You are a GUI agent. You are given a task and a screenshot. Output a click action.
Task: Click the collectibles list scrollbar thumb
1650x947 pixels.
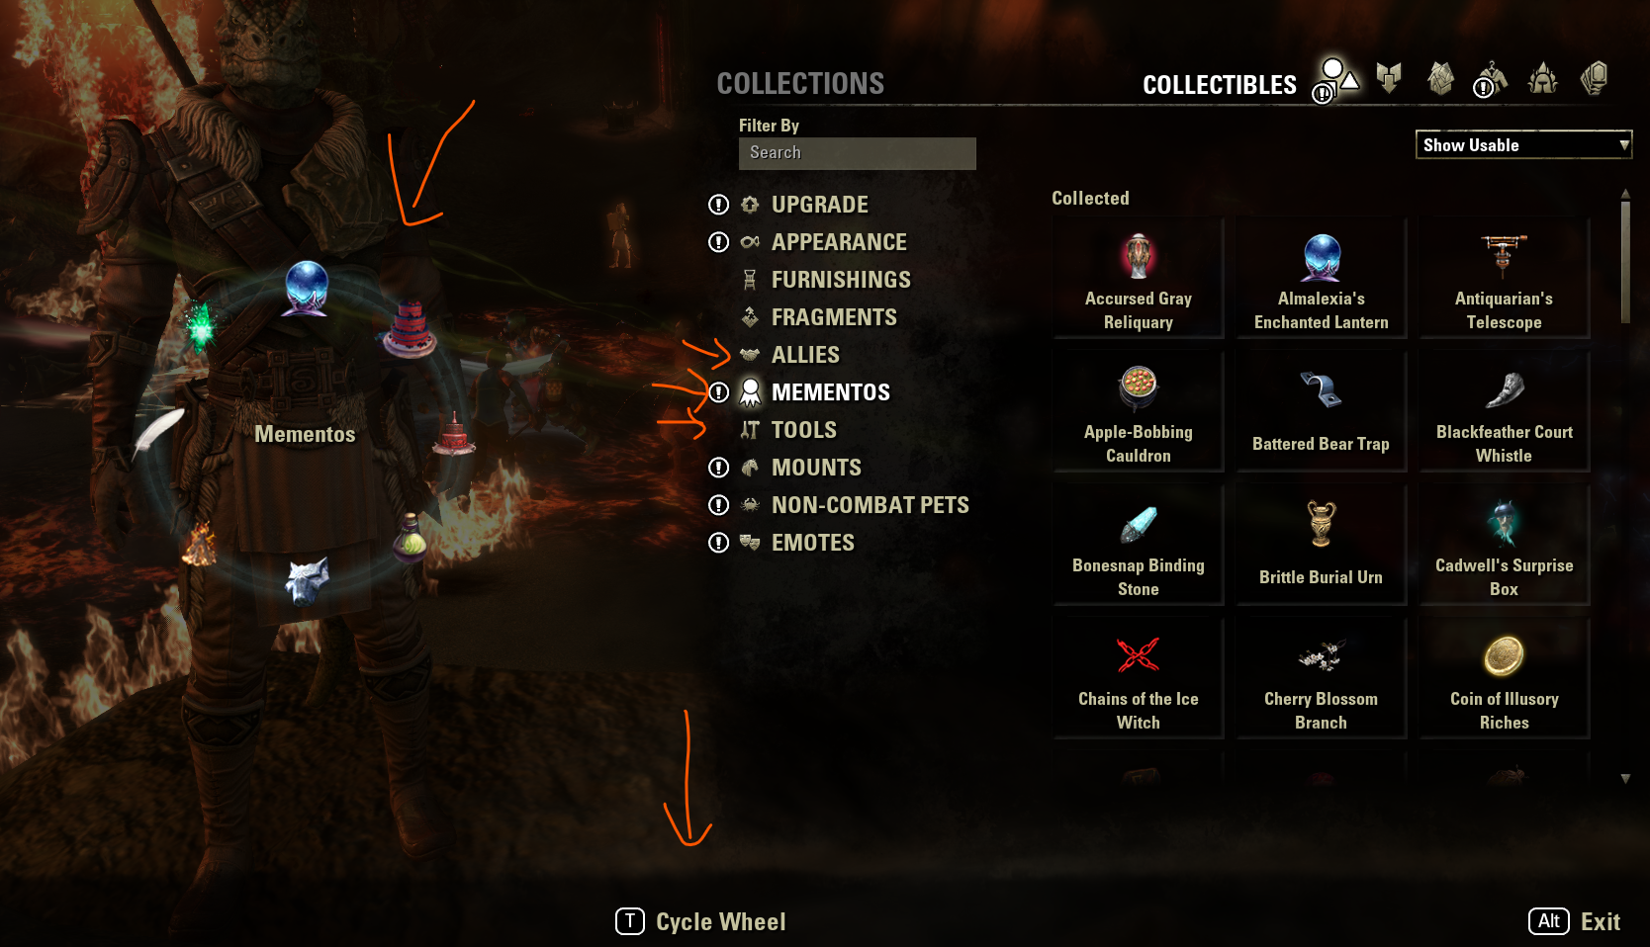tap(1625, 261)
